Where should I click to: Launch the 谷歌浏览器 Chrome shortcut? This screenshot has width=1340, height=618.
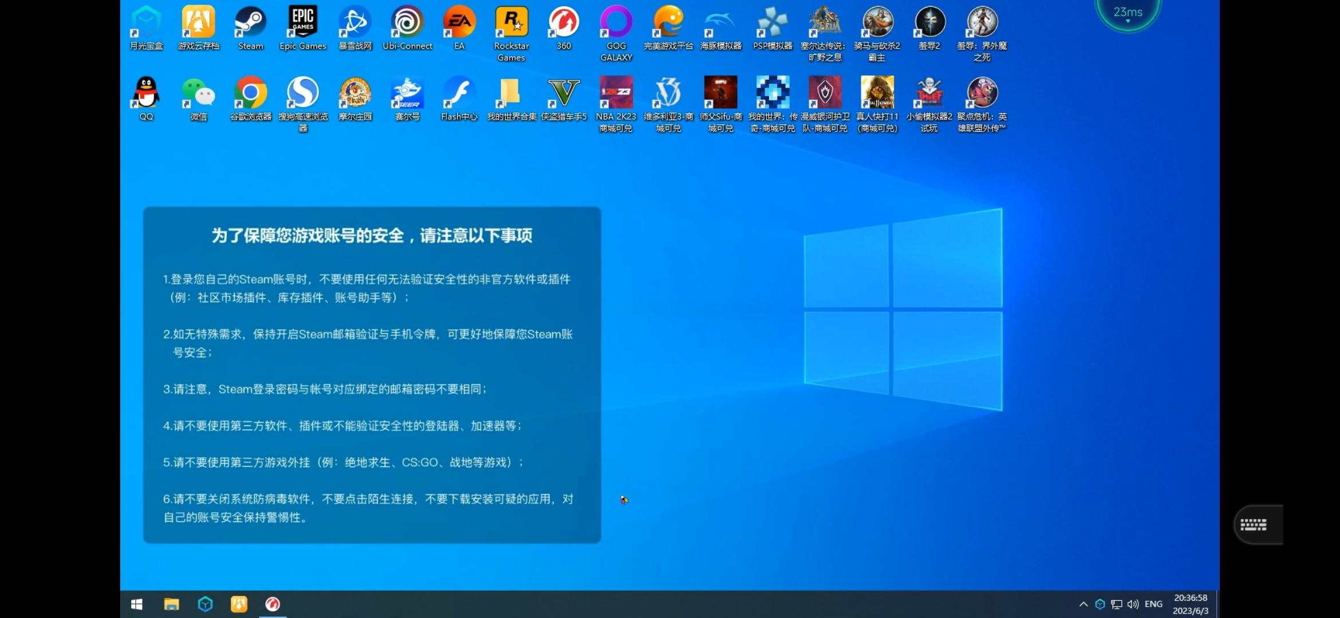click(x=251, y=99)
